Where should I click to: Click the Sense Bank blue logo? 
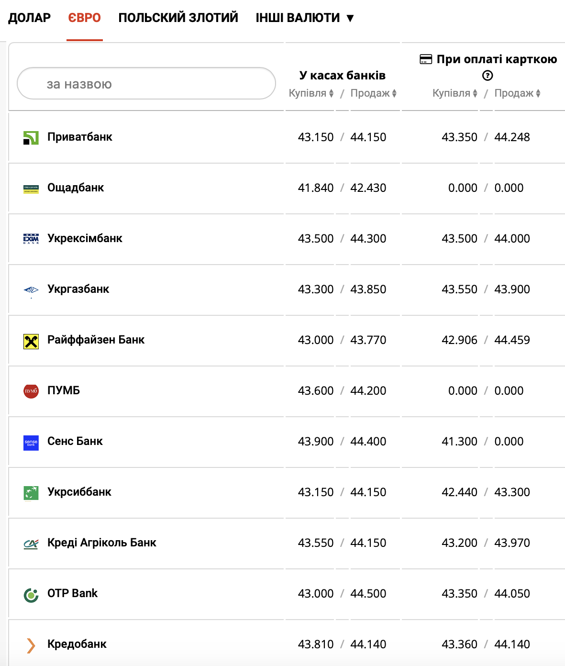pos(31,443)
